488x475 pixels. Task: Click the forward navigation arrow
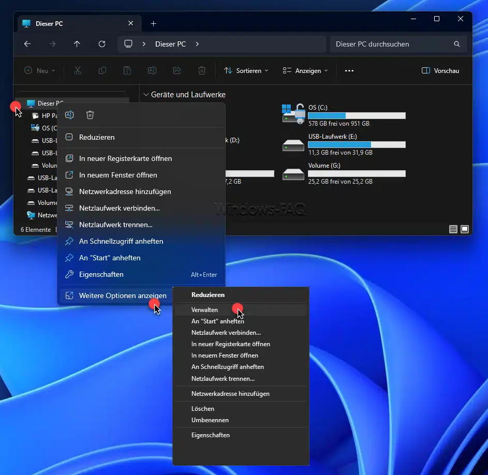[52, 44]
